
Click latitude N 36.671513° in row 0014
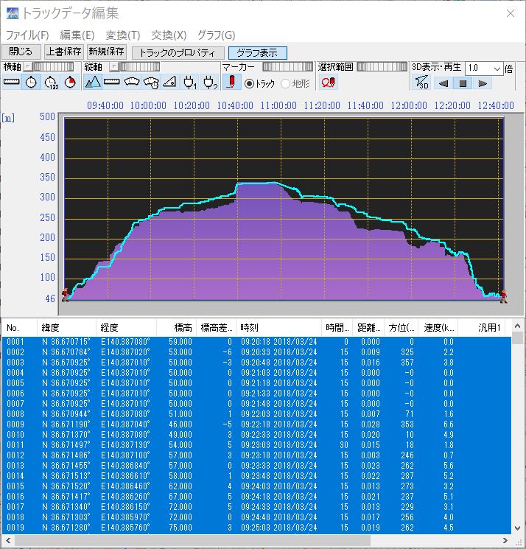click(66, 476)
